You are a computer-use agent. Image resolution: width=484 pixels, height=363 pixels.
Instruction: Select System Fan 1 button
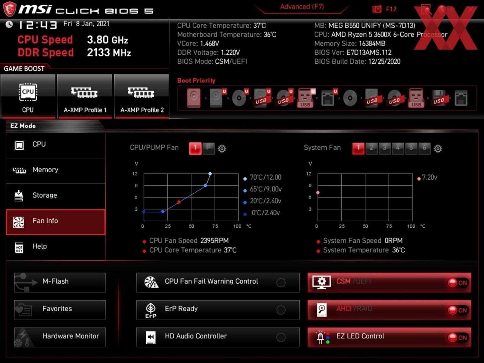[x=358, y=148]
